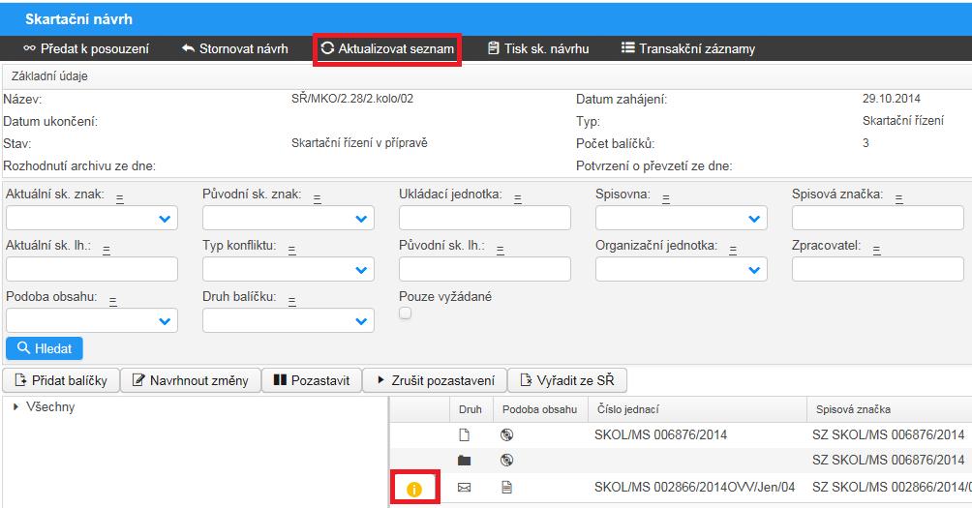Click operator icon next to Spisovna label
The height and width of the screenshot is (508, 972).
tap(666, 199)
